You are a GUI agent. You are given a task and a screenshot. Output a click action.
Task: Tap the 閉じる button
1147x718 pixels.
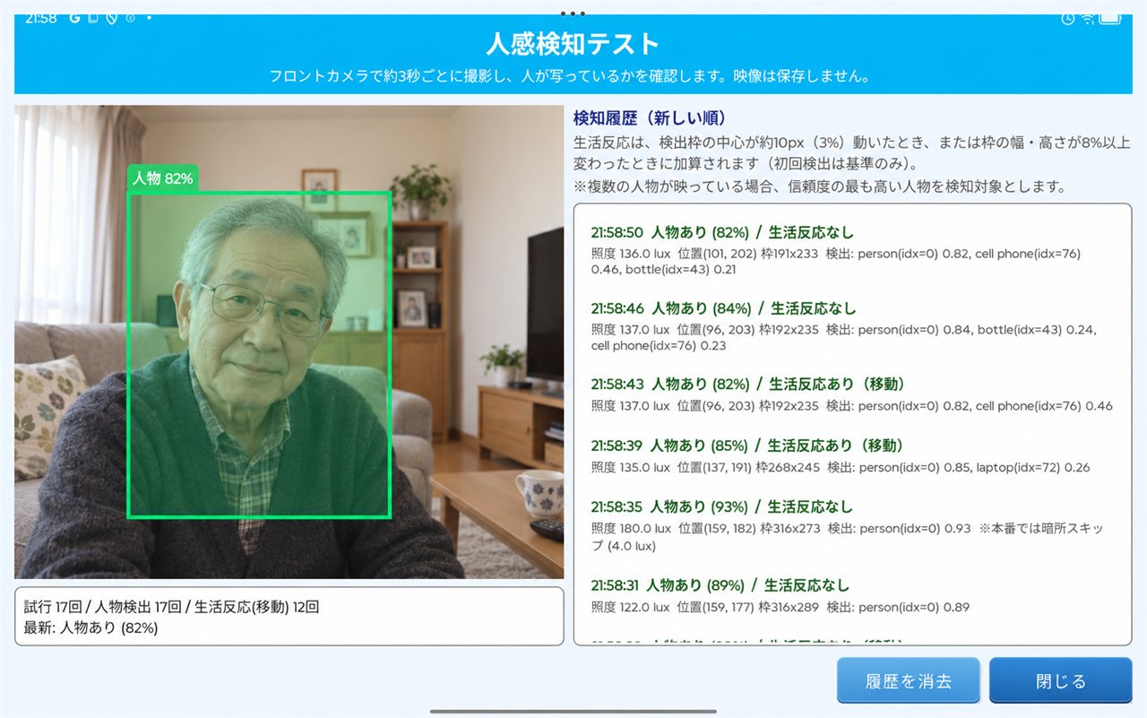point(1060,680)
